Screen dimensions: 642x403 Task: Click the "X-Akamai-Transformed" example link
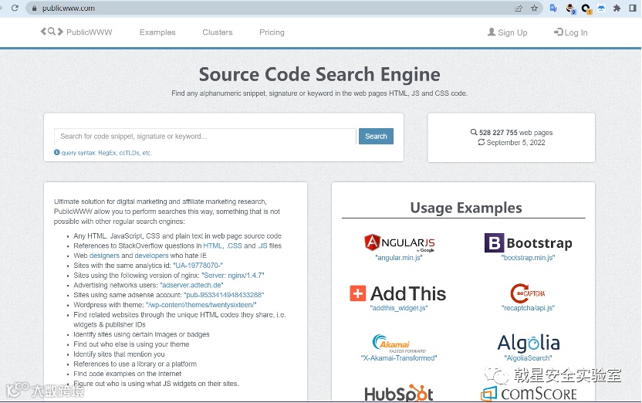[x=399, y=358]
